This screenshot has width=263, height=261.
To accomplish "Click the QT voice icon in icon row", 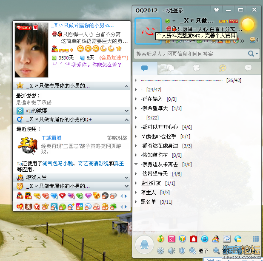I will [88, 207].
